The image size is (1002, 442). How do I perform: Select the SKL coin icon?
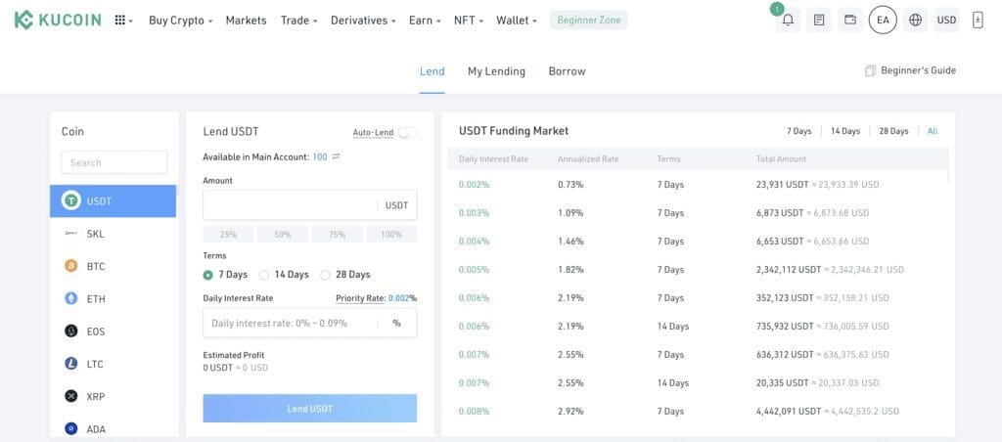[x=70, y=234]
